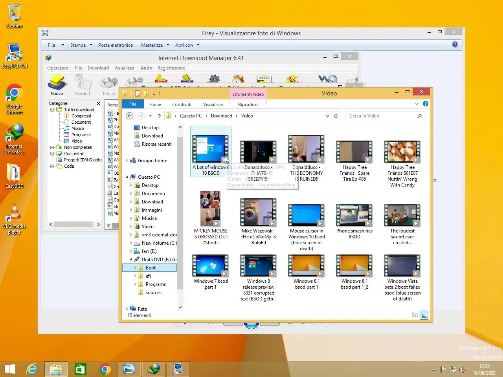
Task: Click Posta elettronica in Photo Viewer
Action: (x=116, y=45)
